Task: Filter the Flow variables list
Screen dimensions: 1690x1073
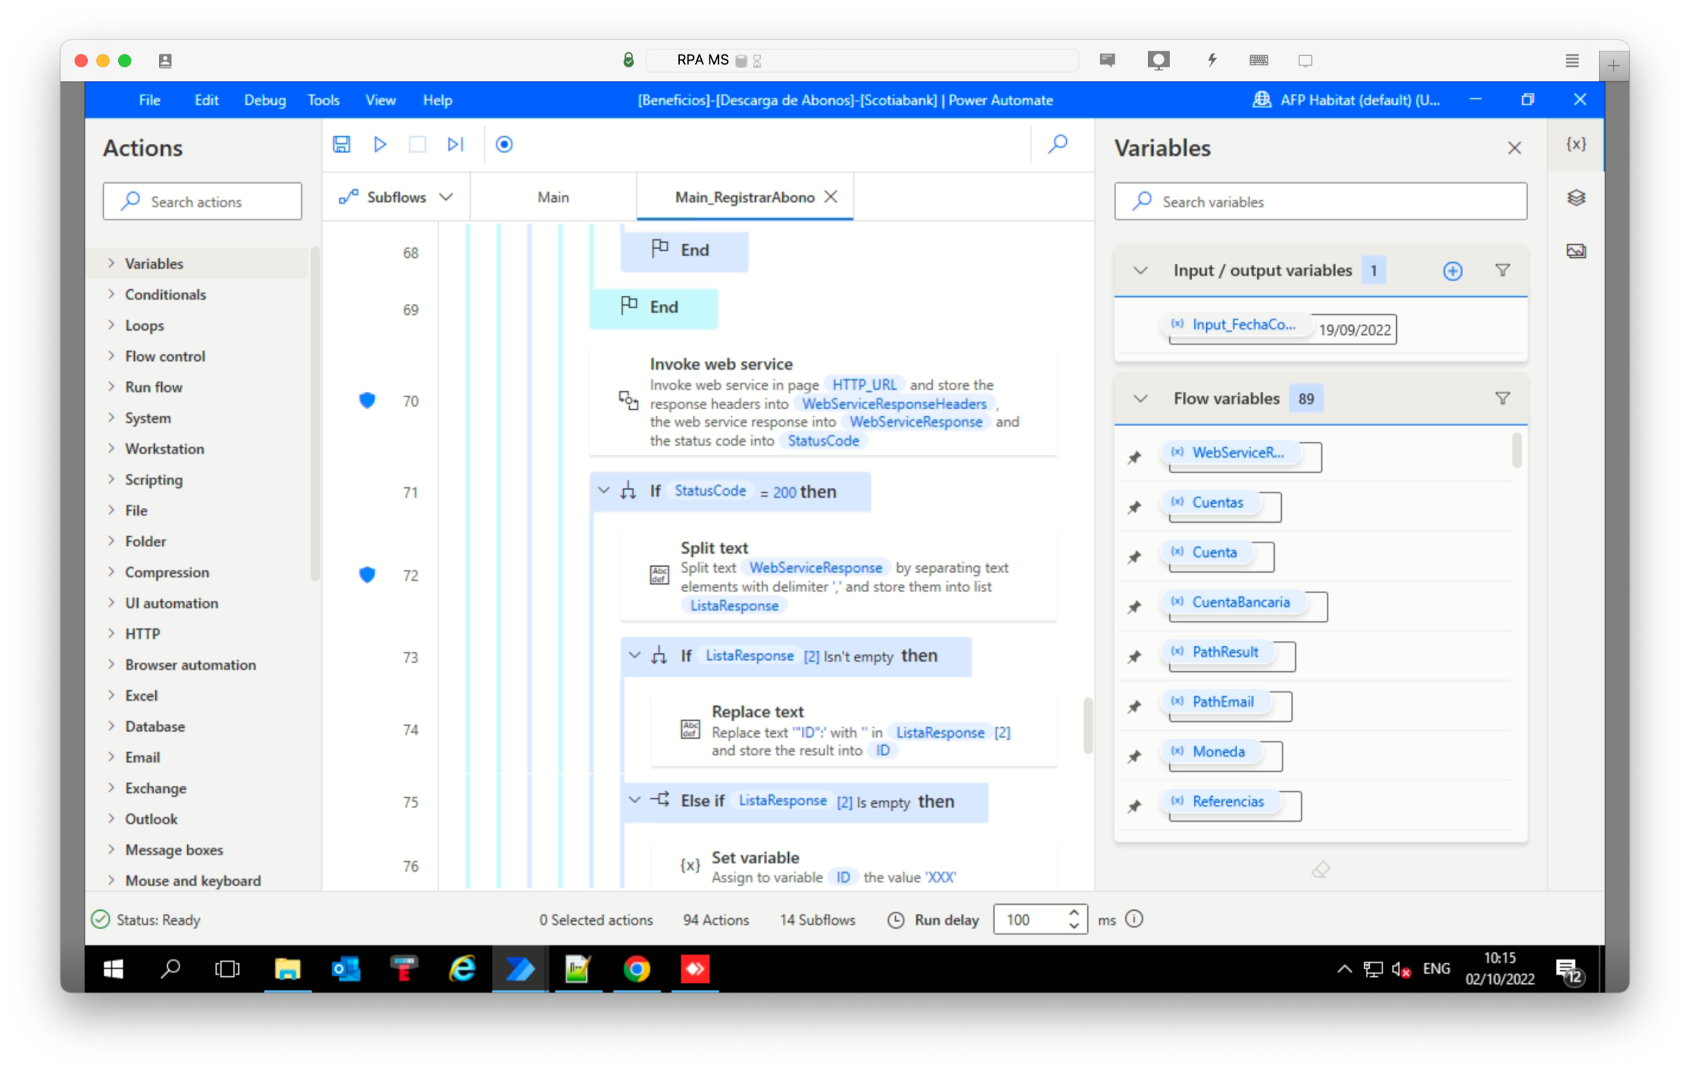Action: click(x=1502, y=399)
